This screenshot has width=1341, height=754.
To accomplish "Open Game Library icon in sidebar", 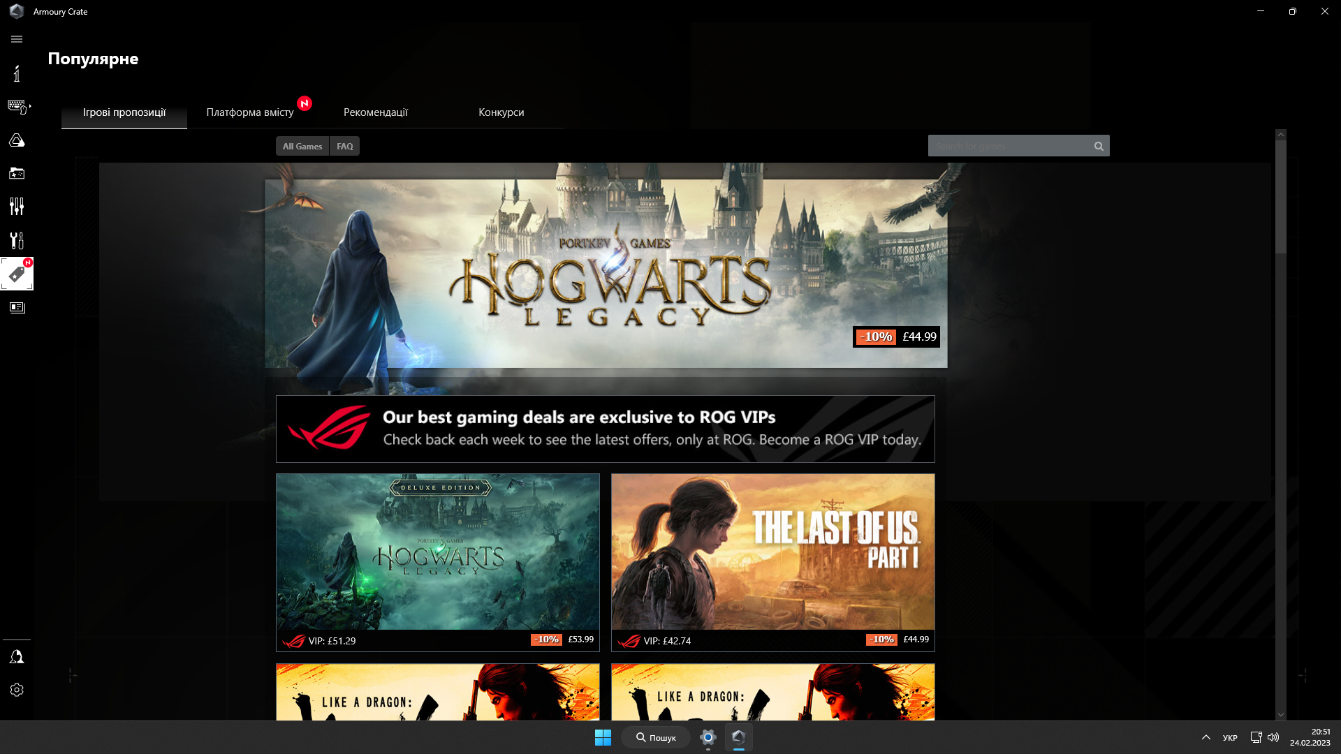I will tap(17, 173).
